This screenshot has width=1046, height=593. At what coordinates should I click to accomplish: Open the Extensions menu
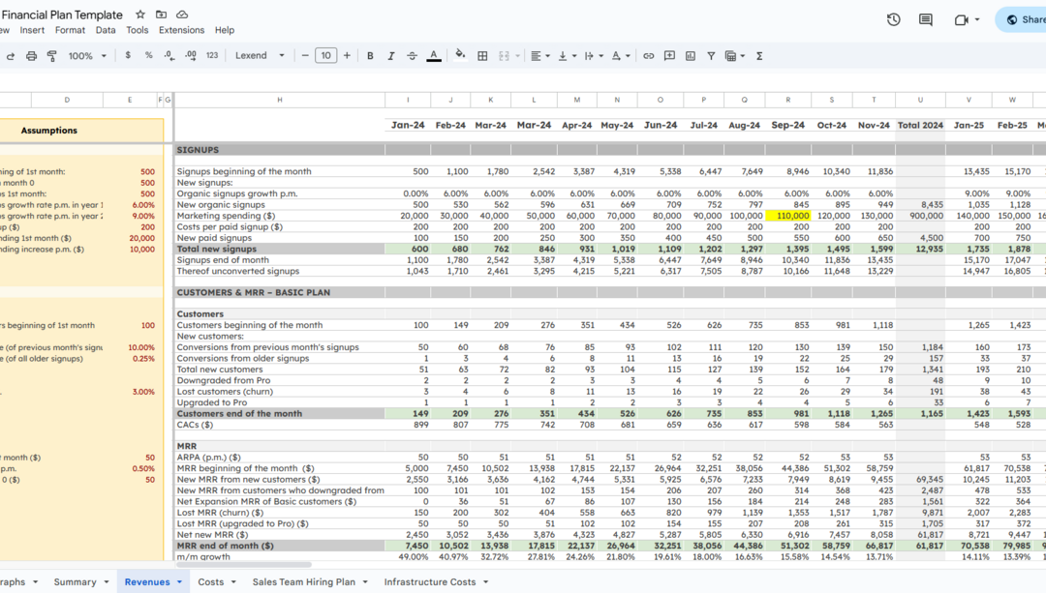coord(181,30)
